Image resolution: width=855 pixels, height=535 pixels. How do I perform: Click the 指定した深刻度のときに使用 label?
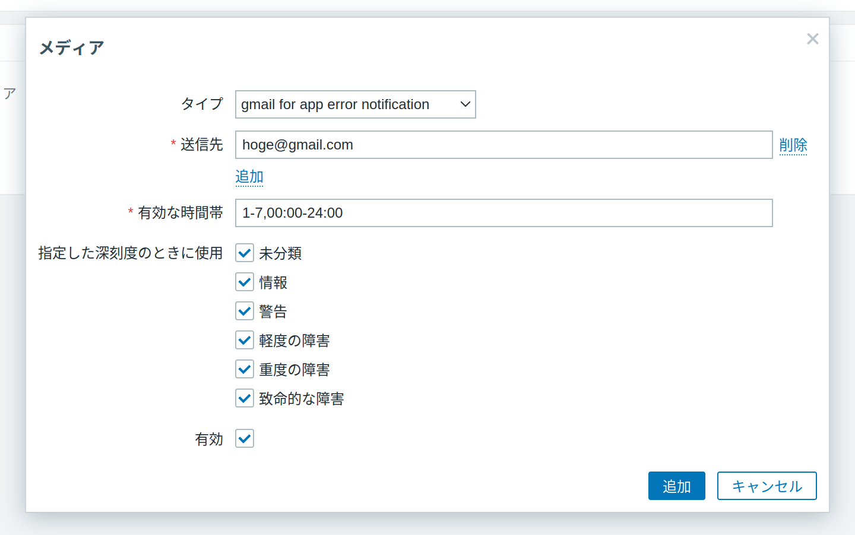[x=130, y=253]
